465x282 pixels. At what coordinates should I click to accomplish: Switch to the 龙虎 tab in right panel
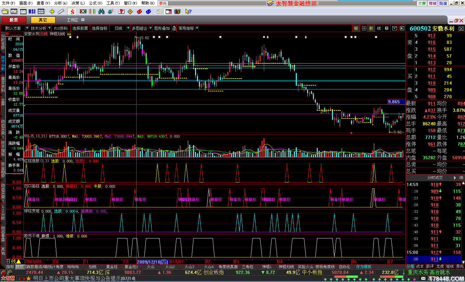440,266
